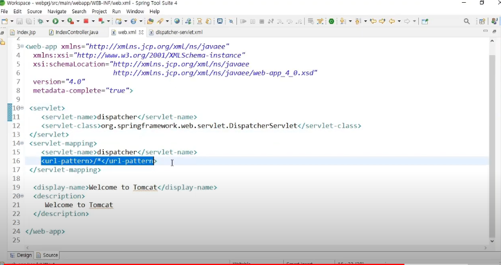Click the Search flashlight toolbar icon
501x265 pixels.
point(160,21)
